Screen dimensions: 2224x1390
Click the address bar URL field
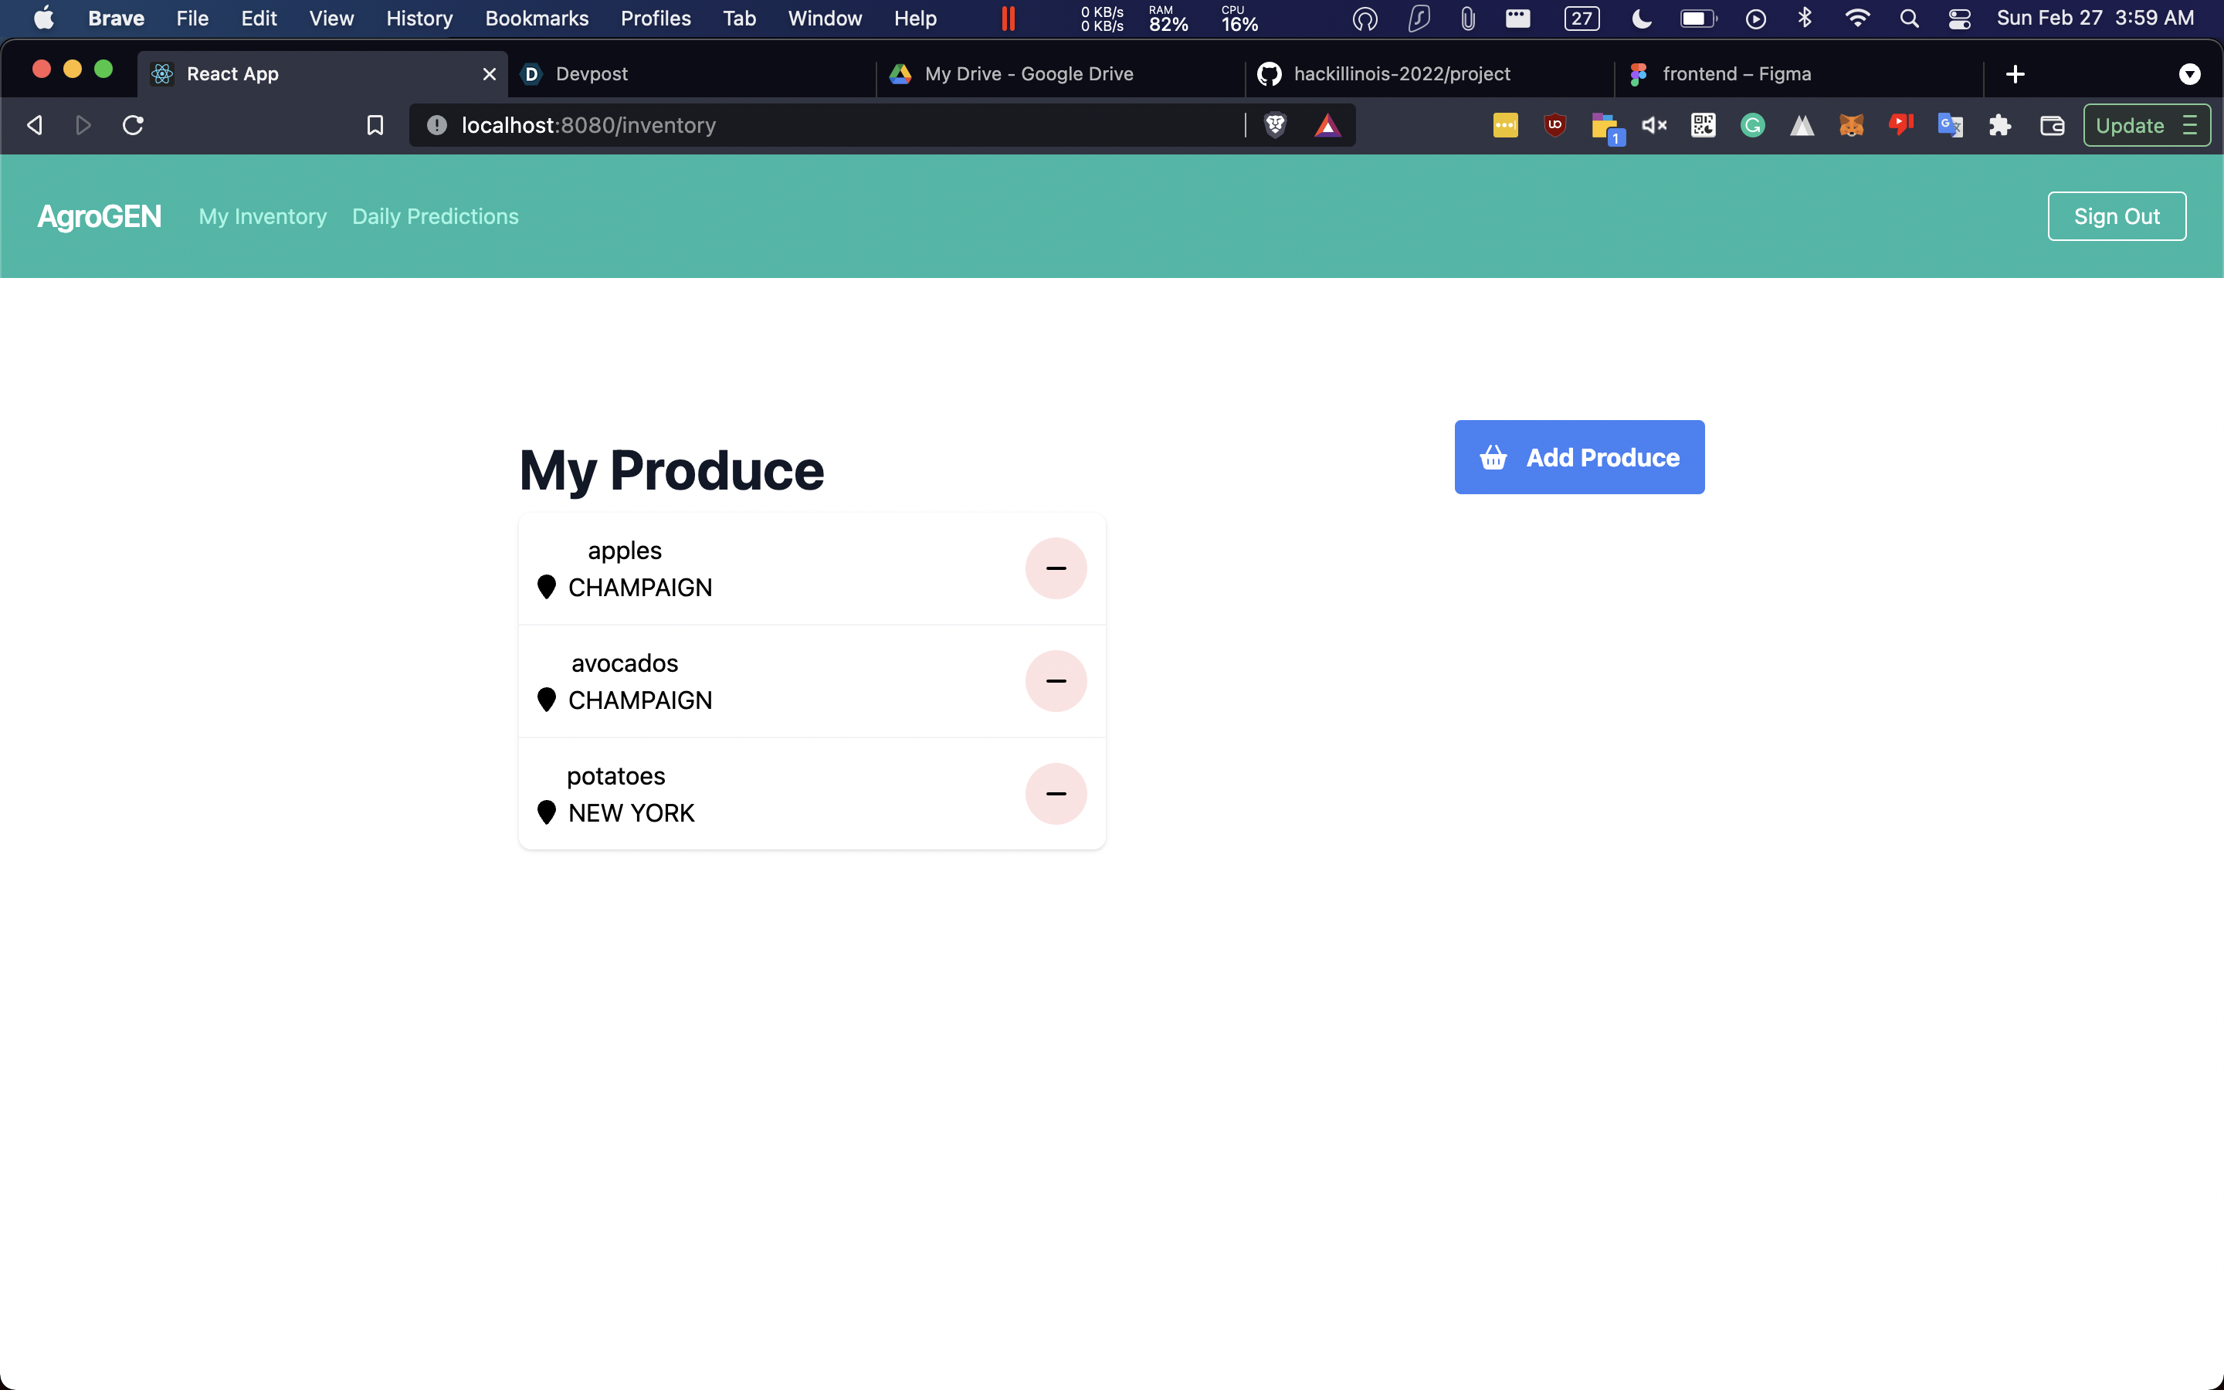(x=827, y=125)
